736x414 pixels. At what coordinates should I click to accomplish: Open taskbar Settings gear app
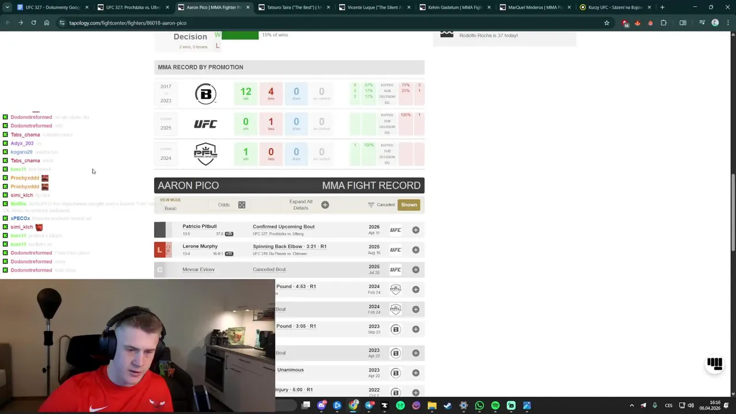point(463,405)
